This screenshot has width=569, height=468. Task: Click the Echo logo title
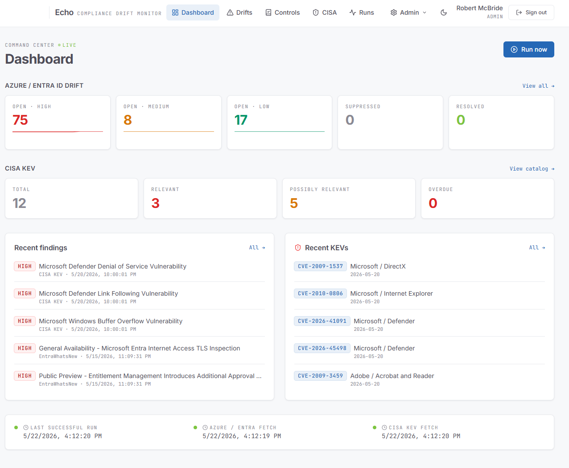[64, 12]
